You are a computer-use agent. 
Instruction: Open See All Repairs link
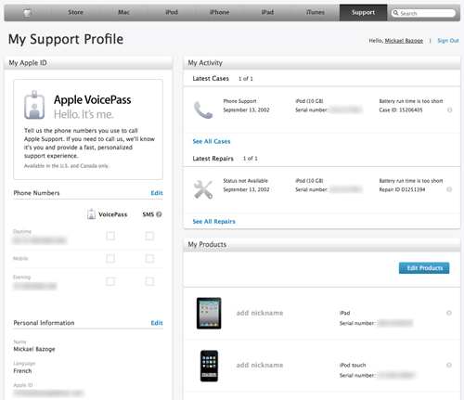click(x=213, y=222)
